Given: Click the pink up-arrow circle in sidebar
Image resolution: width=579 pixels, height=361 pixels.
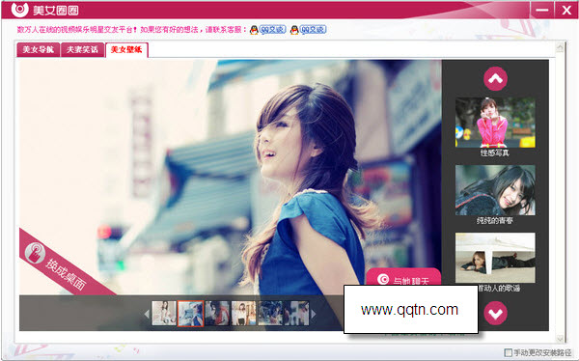Looking at the screenshot, I should click(495, 79).
